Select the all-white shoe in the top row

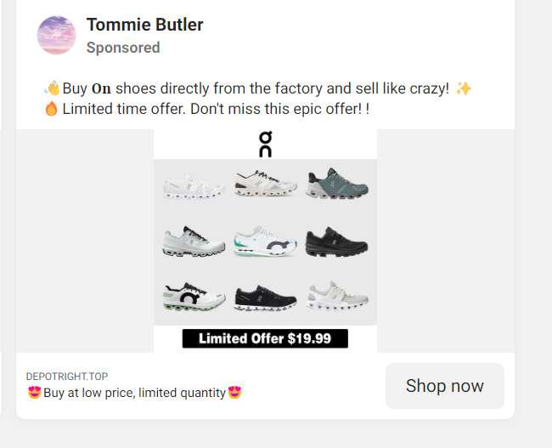(x=194, y=185)
